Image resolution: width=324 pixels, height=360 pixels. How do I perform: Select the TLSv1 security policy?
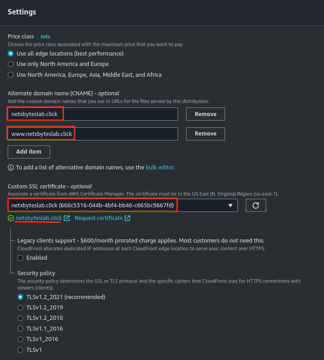(20, 350)
